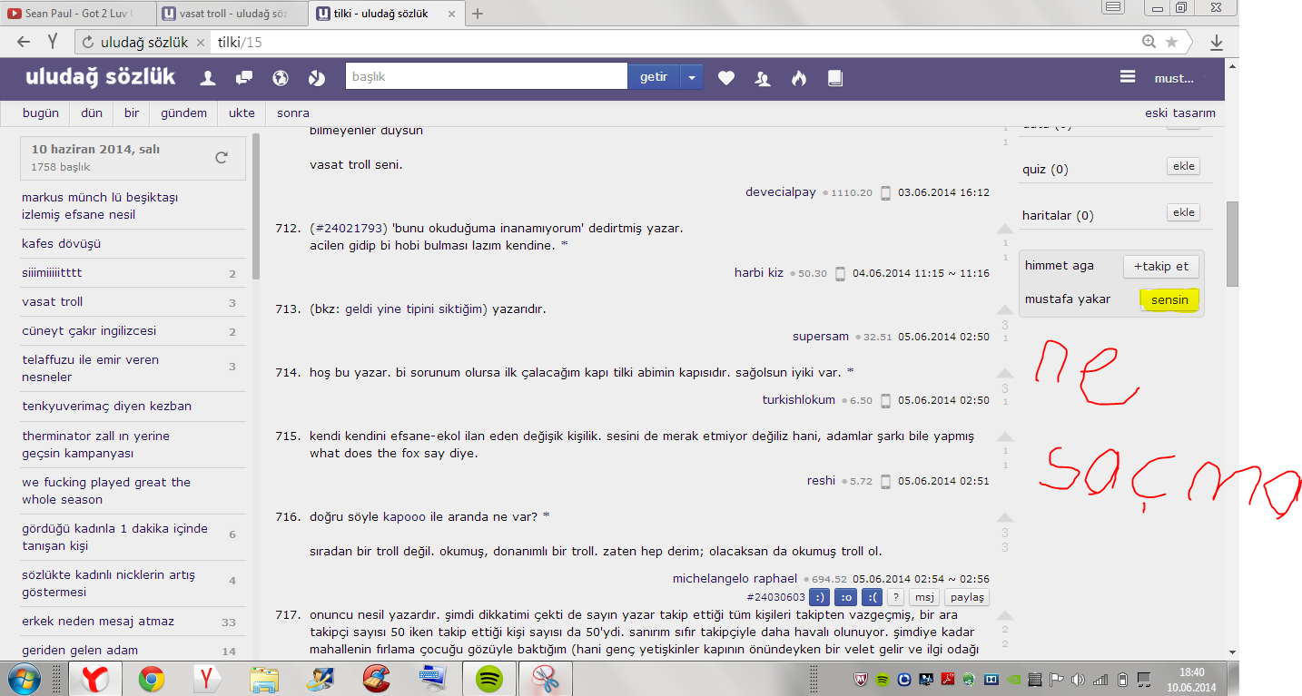Image resolution: width=1302 pixels, height=696 pixels.
Task: Vote entry with the :) smiley button
Action: [x=819, y=597]
